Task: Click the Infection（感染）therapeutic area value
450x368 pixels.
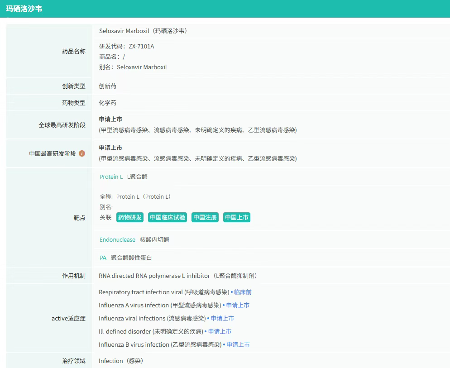Action: click(x=121, y=361)
